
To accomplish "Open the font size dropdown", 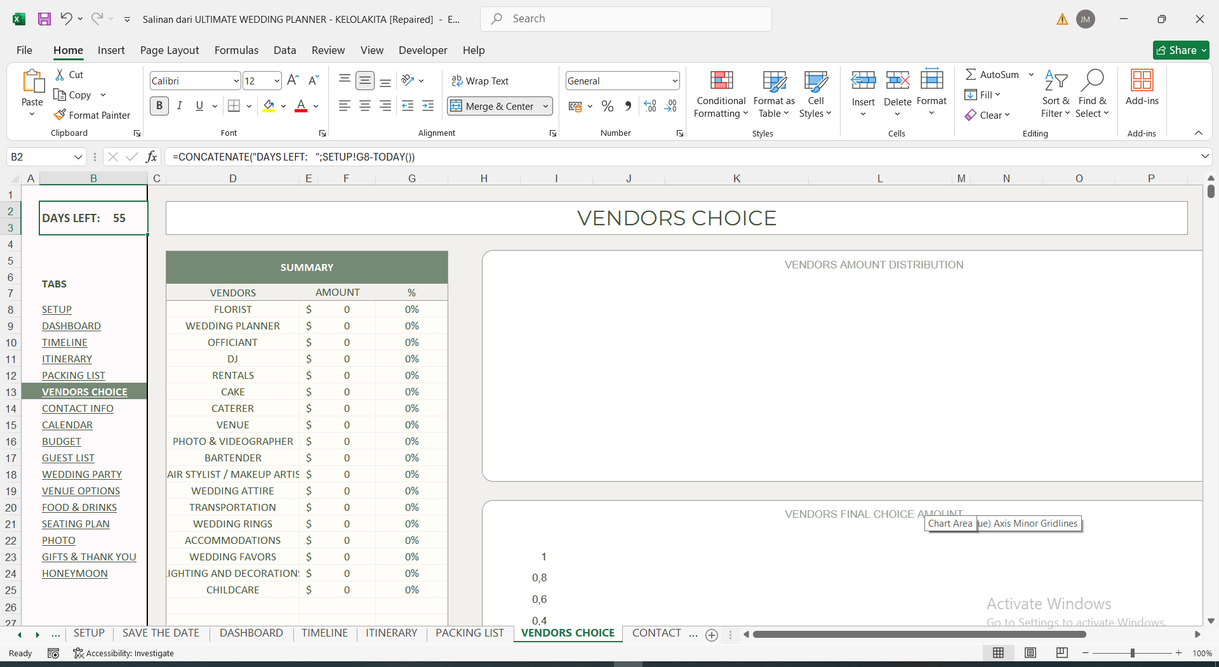I will tap(277, 81).
